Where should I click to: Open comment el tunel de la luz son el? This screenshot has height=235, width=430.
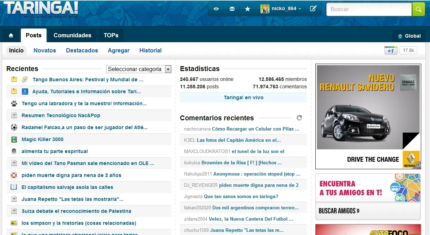coord(258,151)
